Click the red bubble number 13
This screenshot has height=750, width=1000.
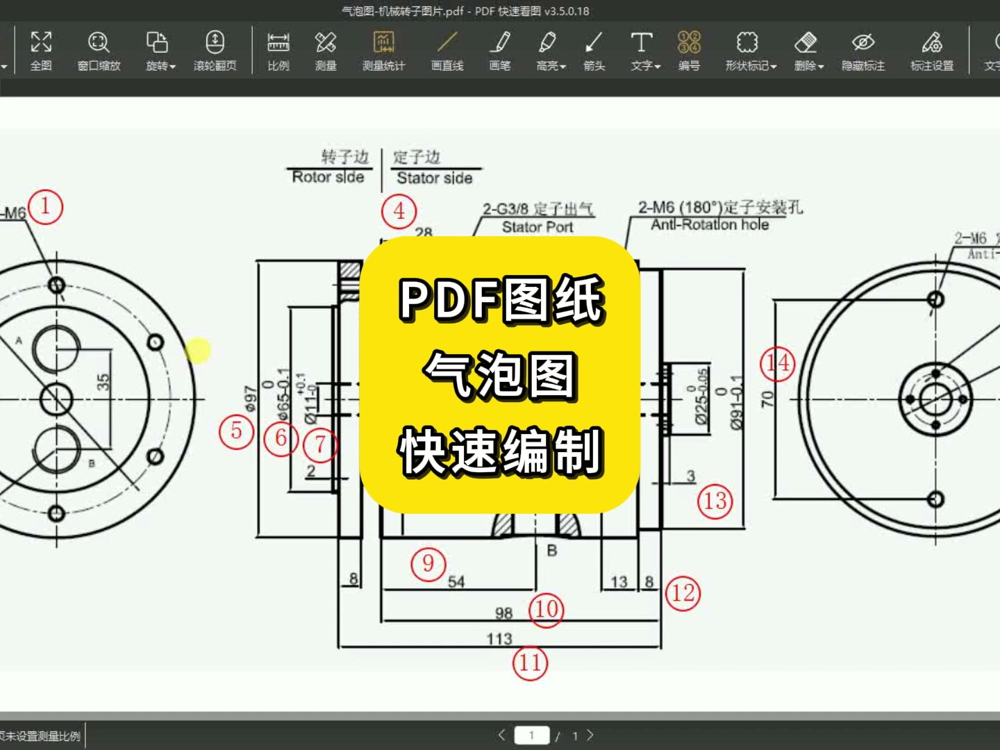coord(715,501)
